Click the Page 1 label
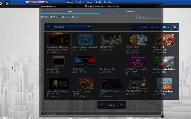Viewport: 191px width, 119px height. click(112, 105)
